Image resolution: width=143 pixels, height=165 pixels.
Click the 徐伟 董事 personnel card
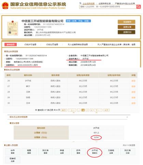point(13,152)
